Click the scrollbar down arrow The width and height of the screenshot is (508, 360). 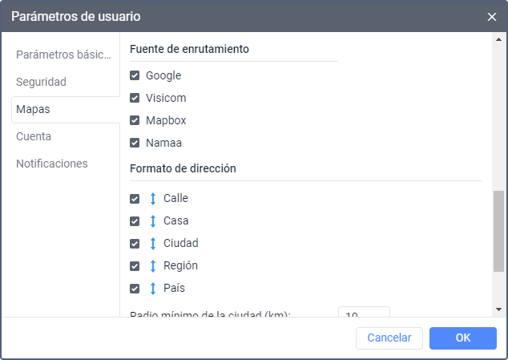pos(499,309)
